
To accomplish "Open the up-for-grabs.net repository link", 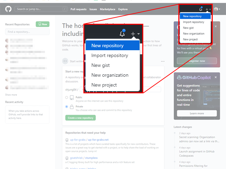I will [x=98, y=140].
